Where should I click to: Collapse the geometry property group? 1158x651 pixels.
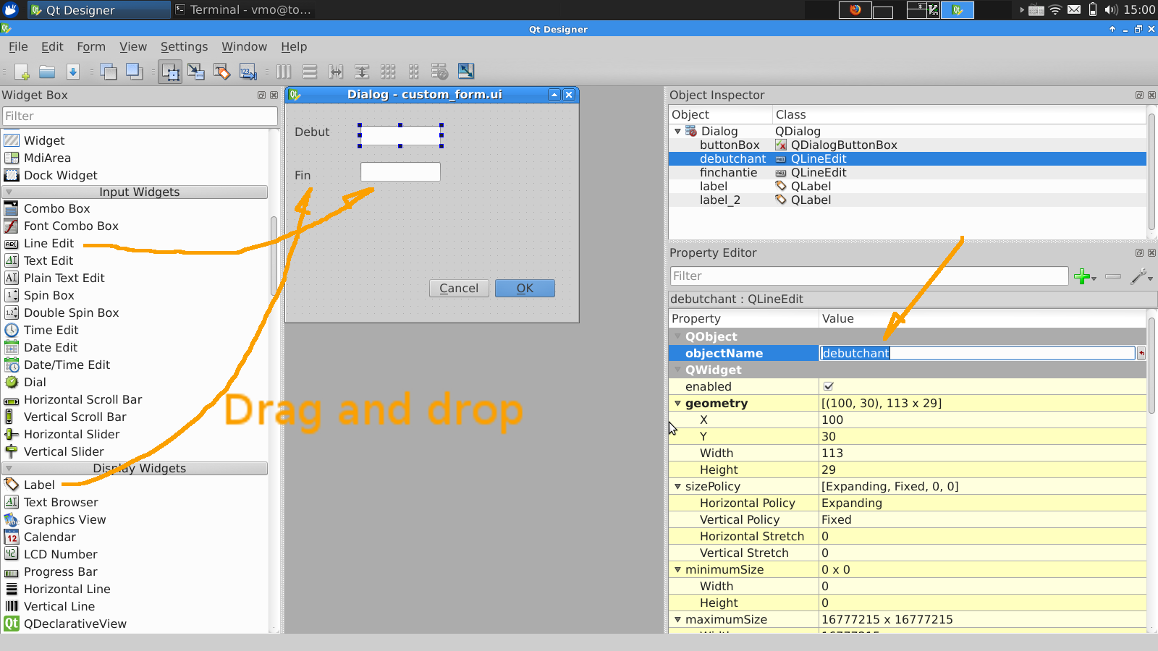click(678, 403)
